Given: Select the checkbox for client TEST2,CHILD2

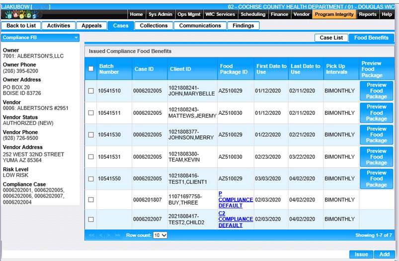Looking at the screenshot, I should tap(91, 219).
